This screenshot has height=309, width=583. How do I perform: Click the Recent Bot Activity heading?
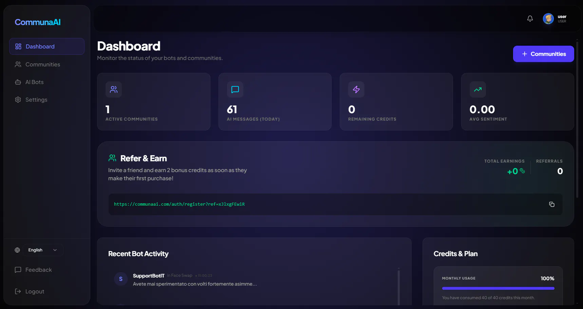[x=138, y=254]
